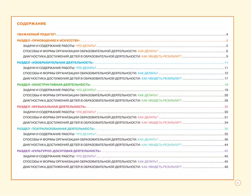Open the orange 'КАК ДЕЛАТЬ?' entry for page 6
This screenshot has width=251, height=196.
148,51
